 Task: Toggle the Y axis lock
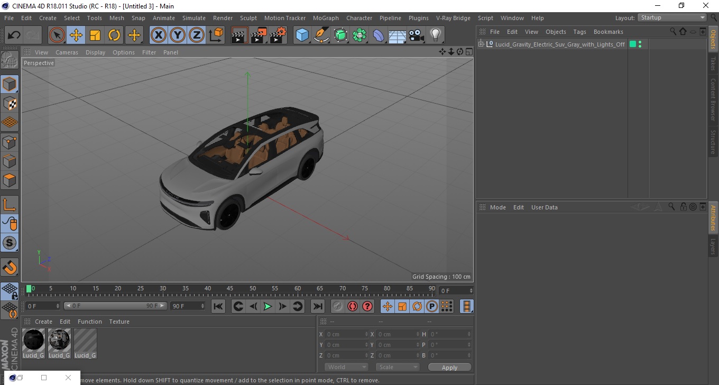tap(178, 35)
